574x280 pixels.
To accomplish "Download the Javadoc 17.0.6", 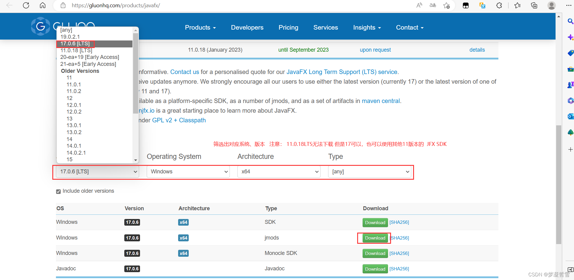I will [x=375, y=269].
